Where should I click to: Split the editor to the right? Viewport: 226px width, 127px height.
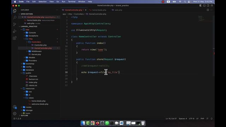coord(208,10)
